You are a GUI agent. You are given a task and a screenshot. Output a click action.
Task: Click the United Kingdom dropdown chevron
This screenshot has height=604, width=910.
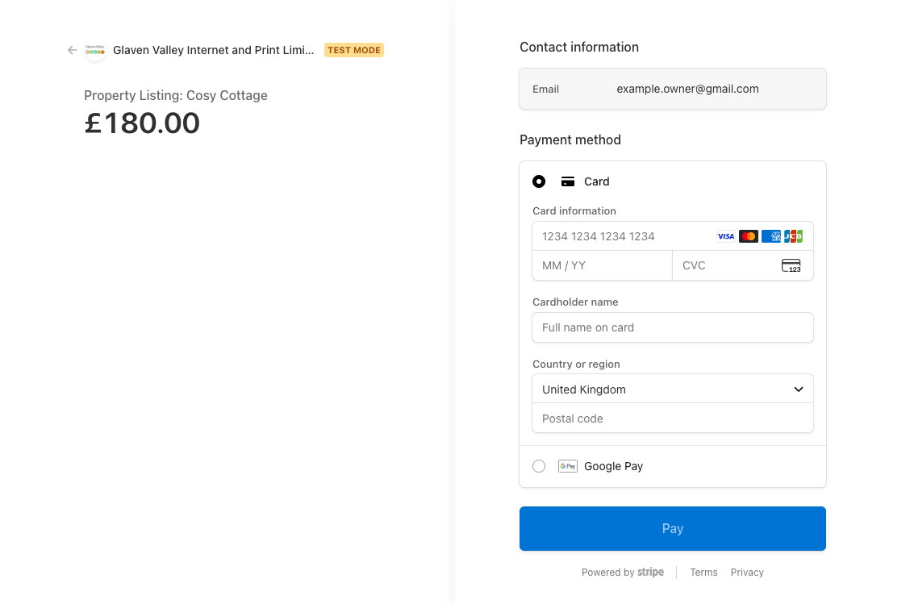coord(799,389)
